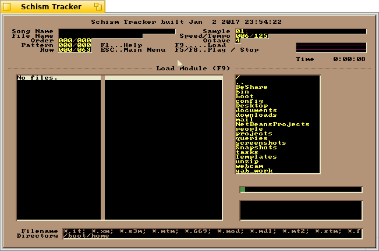Click the 'F1...Help' hint text
Screen dimensions: 379x251
pyautogui.click(x=121, y=45)
